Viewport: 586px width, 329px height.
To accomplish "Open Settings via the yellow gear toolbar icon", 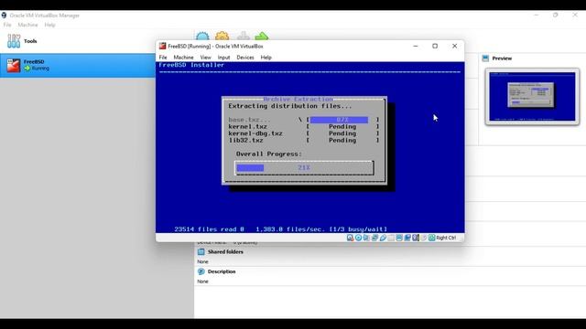I will 222,37.
